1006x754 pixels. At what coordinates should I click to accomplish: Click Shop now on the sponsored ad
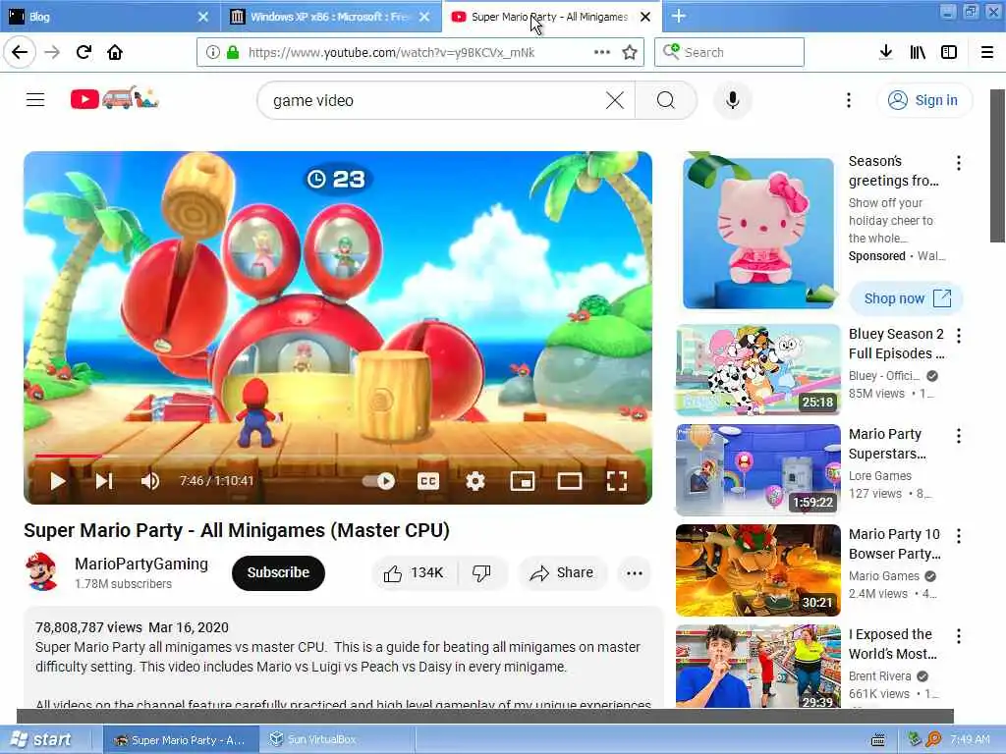[x=906, y=298]
